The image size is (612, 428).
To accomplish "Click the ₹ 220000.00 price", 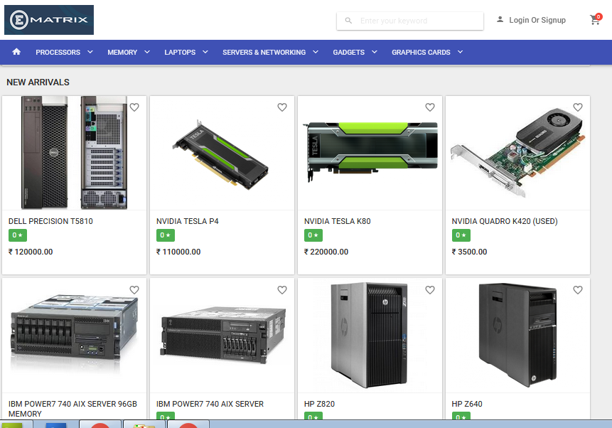I will 326,252.
